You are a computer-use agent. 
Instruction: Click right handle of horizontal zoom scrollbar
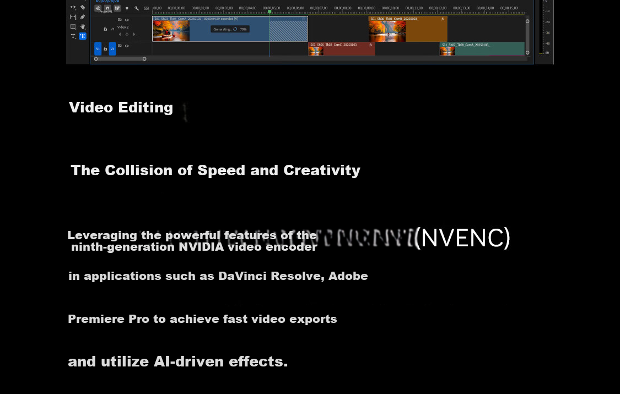click(144, 59)
